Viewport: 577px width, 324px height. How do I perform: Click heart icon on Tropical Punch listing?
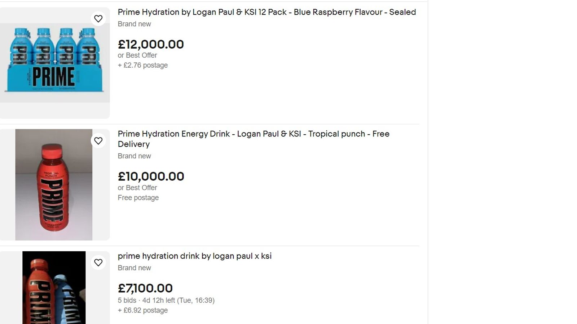[98, 141]
